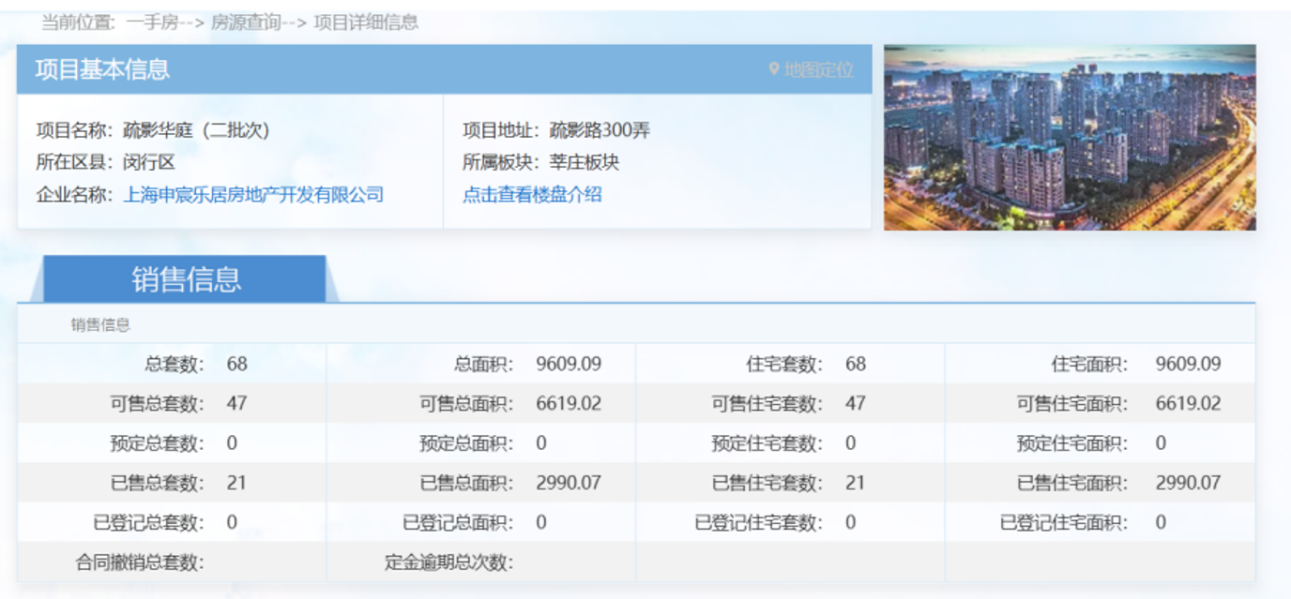Viewport: 1291px width, 599px height.
Task: Click the 总面积 value 9609.09
Action: 569,364
